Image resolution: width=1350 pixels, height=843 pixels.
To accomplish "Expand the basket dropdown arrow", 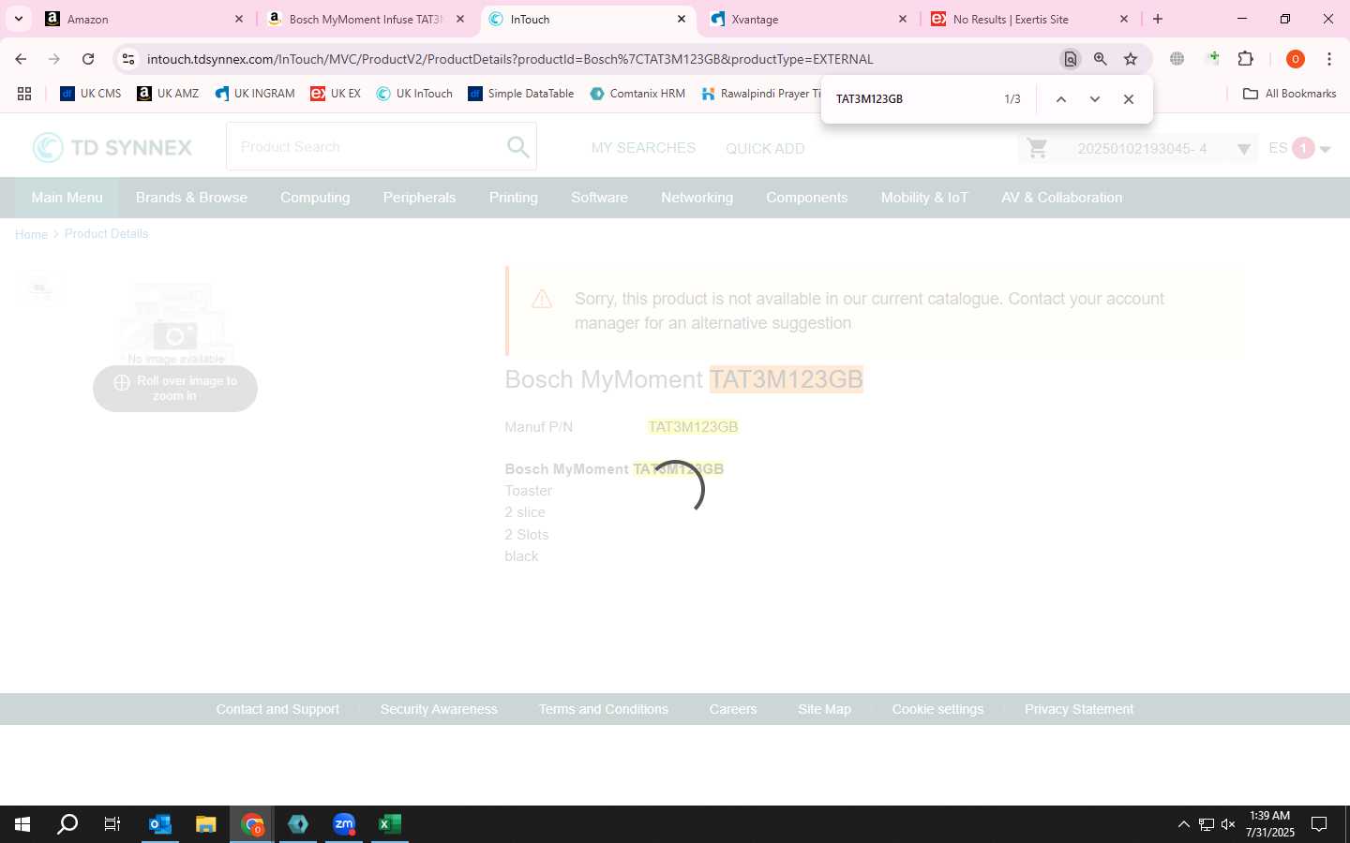I will tap(1243, 149).
